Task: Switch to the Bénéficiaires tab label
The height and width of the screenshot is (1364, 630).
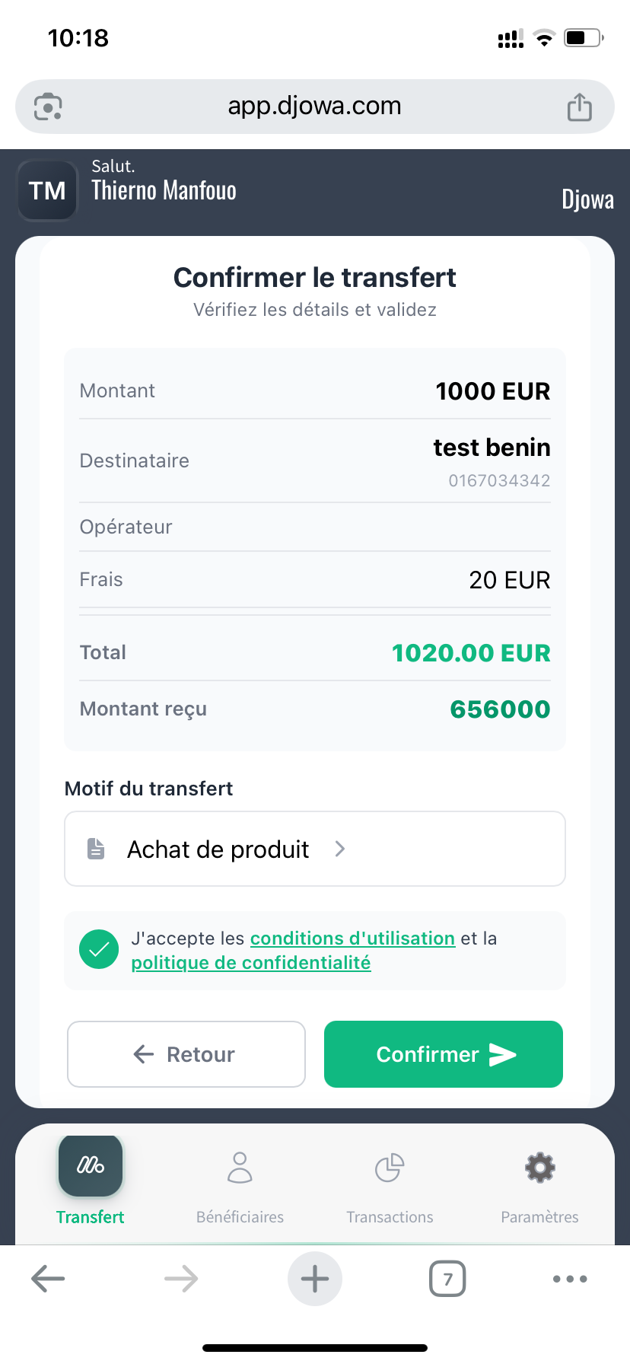Action: point(240,1217)
